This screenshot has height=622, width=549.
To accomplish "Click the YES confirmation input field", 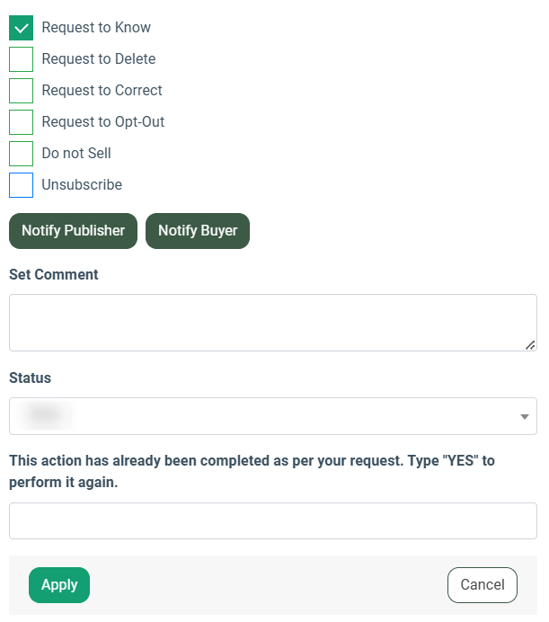I will [272, 520].
